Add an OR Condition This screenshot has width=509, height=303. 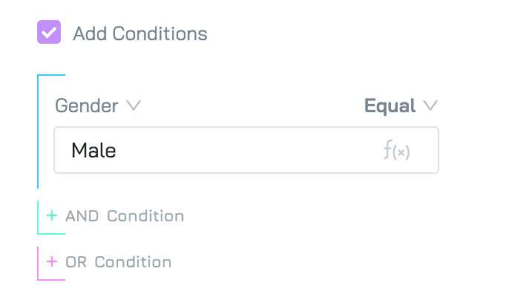tap(109, 261)
